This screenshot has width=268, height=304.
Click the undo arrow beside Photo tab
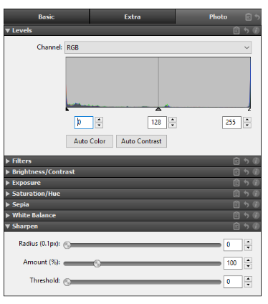click(x=257, y=17)
